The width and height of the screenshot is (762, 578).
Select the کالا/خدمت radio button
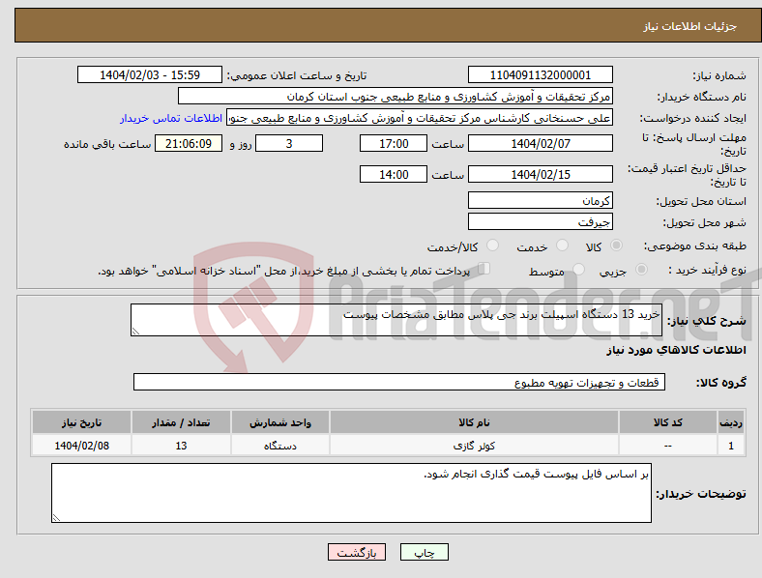[493, 246]
